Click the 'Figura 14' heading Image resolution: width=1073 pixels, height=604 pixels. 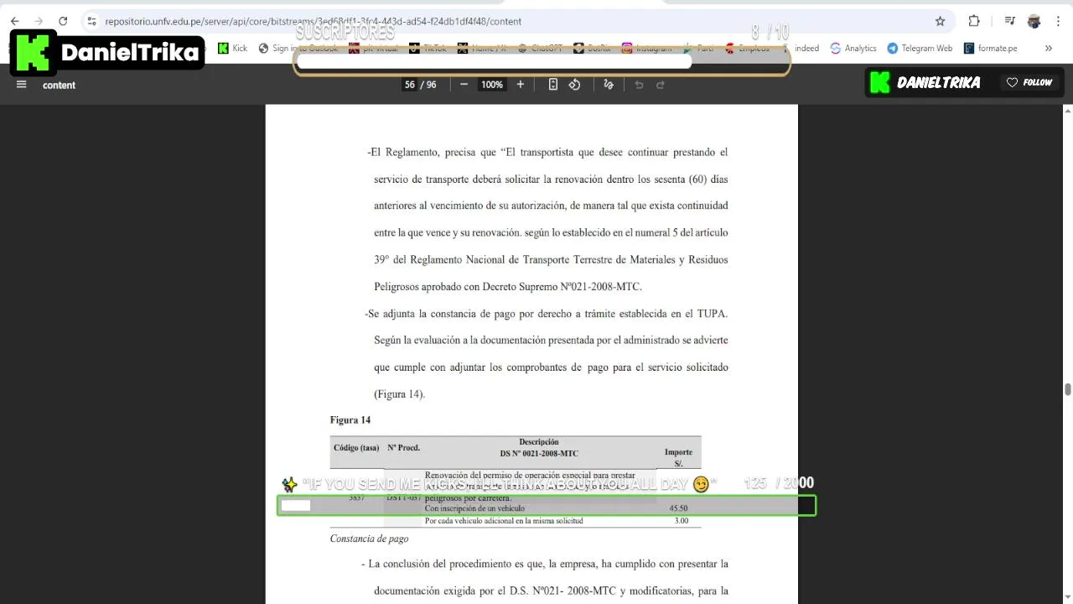(350, 419)
